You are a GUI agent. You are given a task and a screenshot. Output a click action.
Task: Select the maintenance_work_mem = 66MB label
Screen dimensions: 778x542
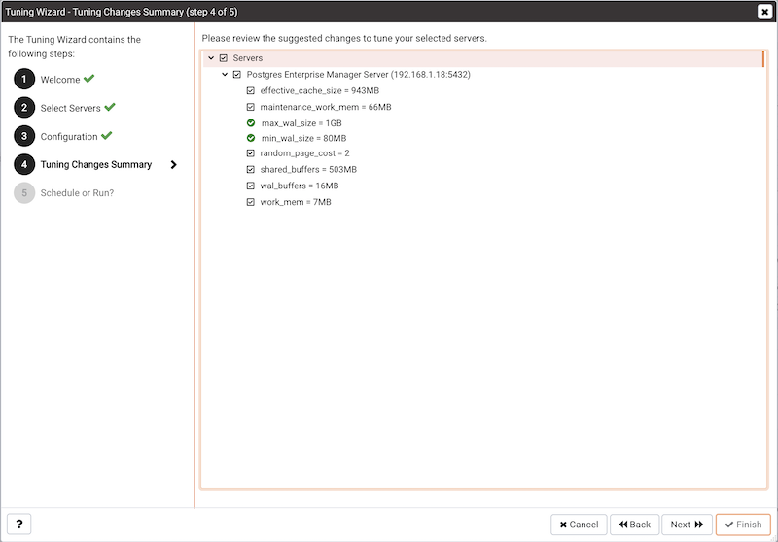pyautogui.click(x=326, y=107)
